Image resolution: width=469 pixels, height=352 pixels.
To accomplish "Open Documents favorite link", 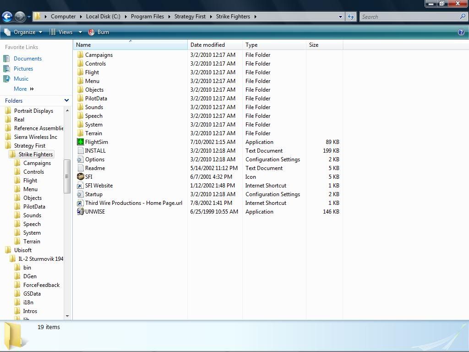I will pyautogui.click(x=27, y=59).
